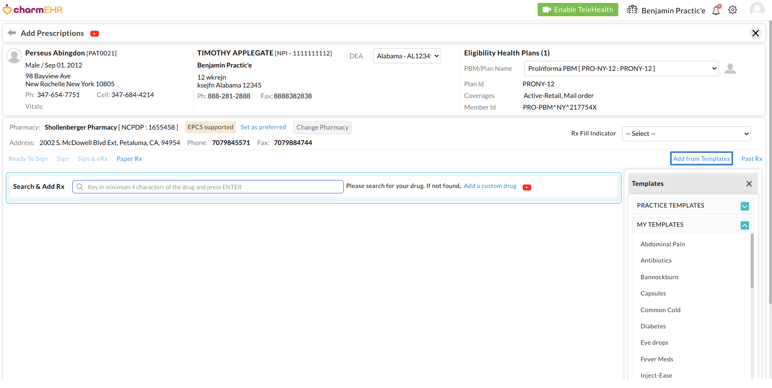Select the Common Cold template
772x388 pixels.
pyautogui.click(x=660, y=310)
